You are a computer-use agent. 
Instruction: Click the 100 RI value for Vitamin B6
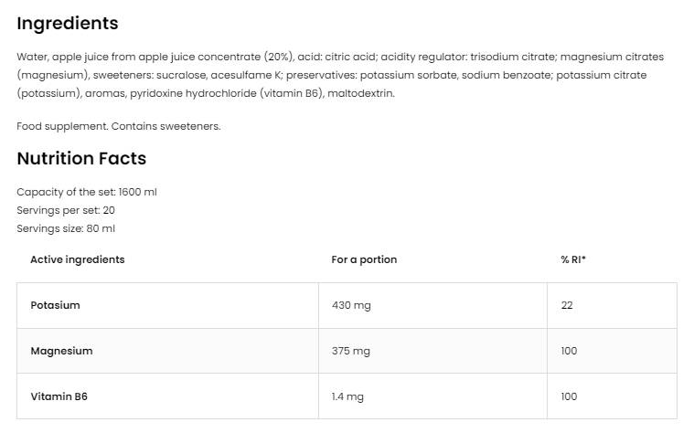[x=569, y=396]
